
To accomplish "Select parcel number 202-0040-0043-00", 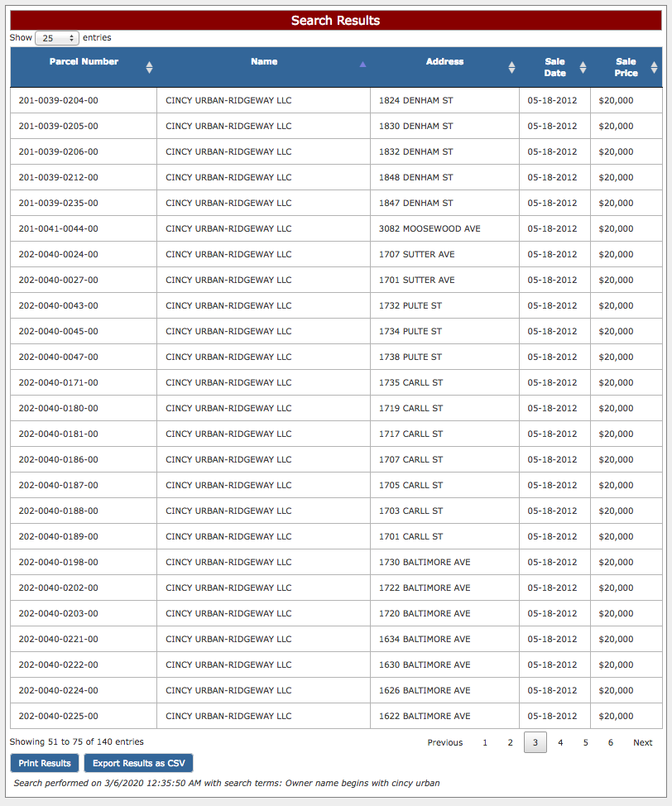I will pyautogui.click(x=59, y=306).
